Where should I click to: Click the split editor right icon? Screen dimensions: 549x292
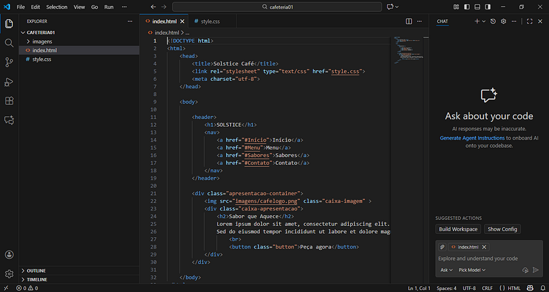click(x=409, y=21)
